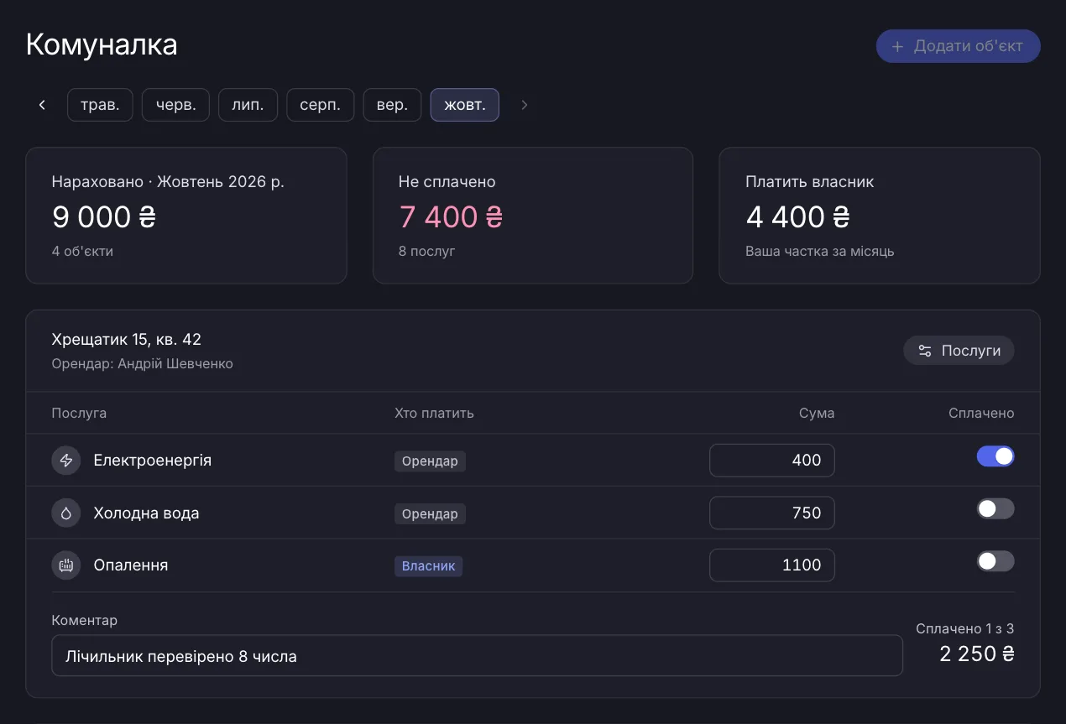Click the Власник badge for Опалення

tap(428, 565)
